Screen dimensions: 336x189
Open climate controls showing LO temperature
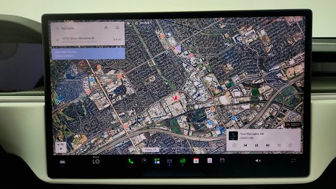click(96, 161)
